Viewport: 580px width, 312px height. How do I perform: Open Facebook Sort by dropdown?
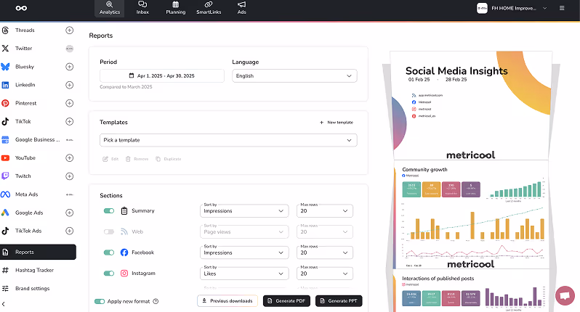[x=244, y=253]
